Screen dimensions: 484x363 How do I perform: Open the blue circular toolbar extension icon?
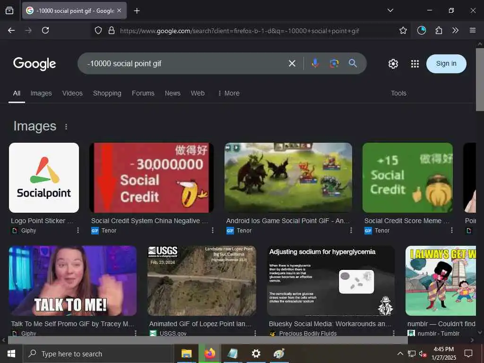(x=421, y=30)
